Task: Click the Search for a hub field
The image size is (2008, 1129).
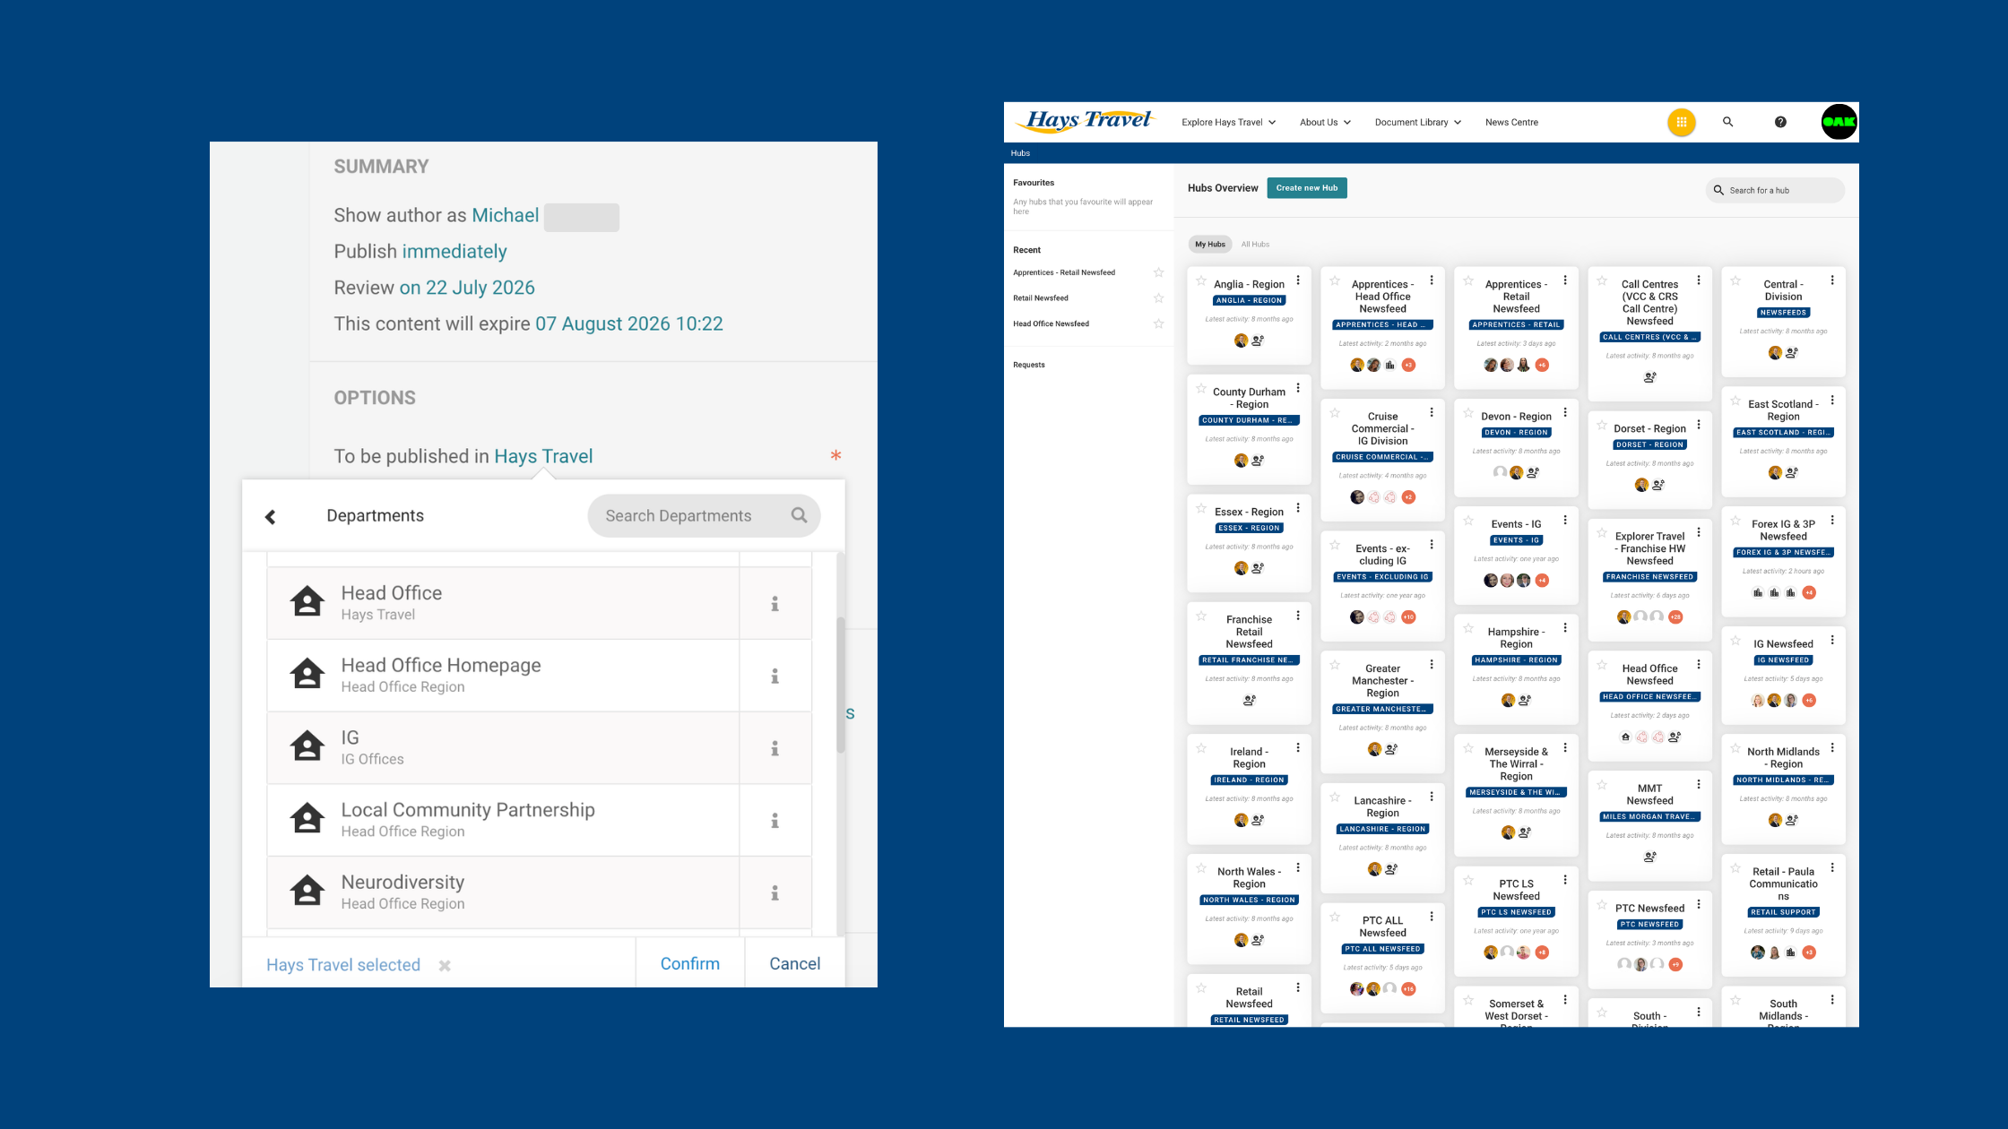Action: [x=1775, y=190]
